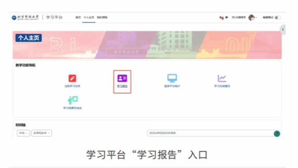Go to the first header nav item (Home)
Image resolution: width=298 pixels, height=168 pixels.
[x=78, y=18]
